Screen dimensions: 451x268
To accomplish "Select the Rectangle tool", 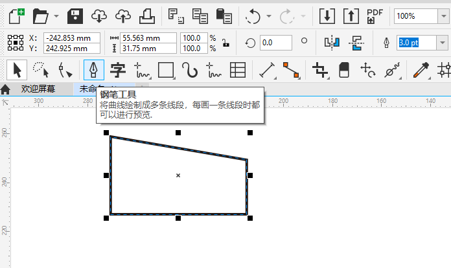I will coord(167,69).
